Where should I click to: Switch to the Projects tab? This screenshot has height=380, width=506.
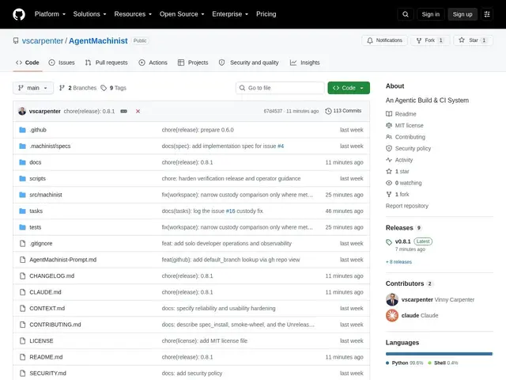(x=193, y=63)
